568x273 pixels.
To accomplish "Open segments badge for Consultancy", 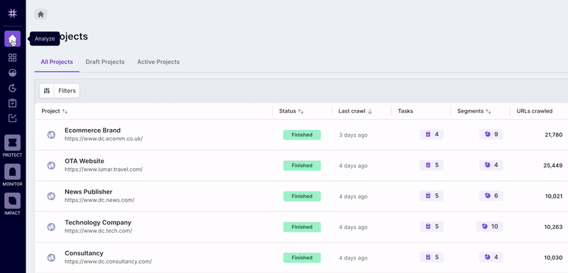I will click(491, 257).
